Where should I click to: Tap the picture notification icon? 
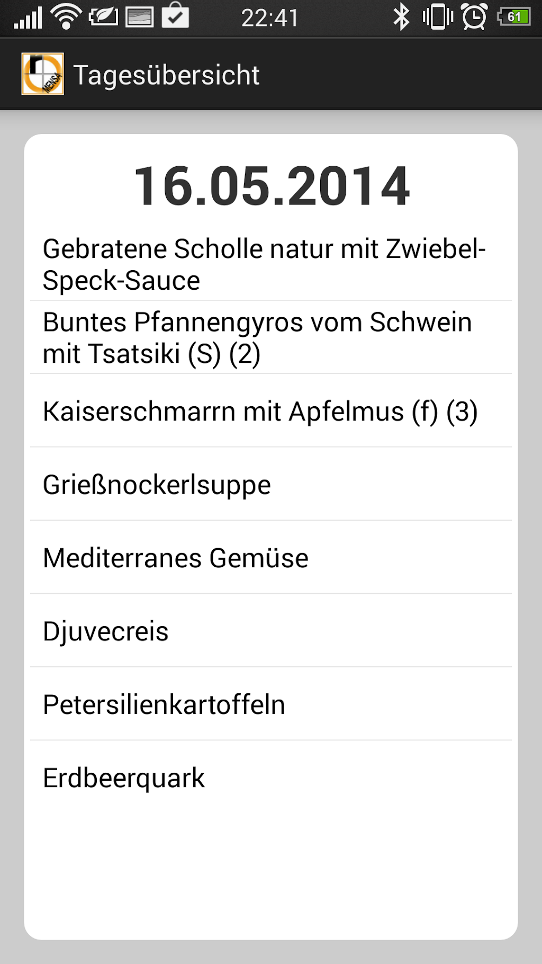pyautogui.click(x=140, y=17)
